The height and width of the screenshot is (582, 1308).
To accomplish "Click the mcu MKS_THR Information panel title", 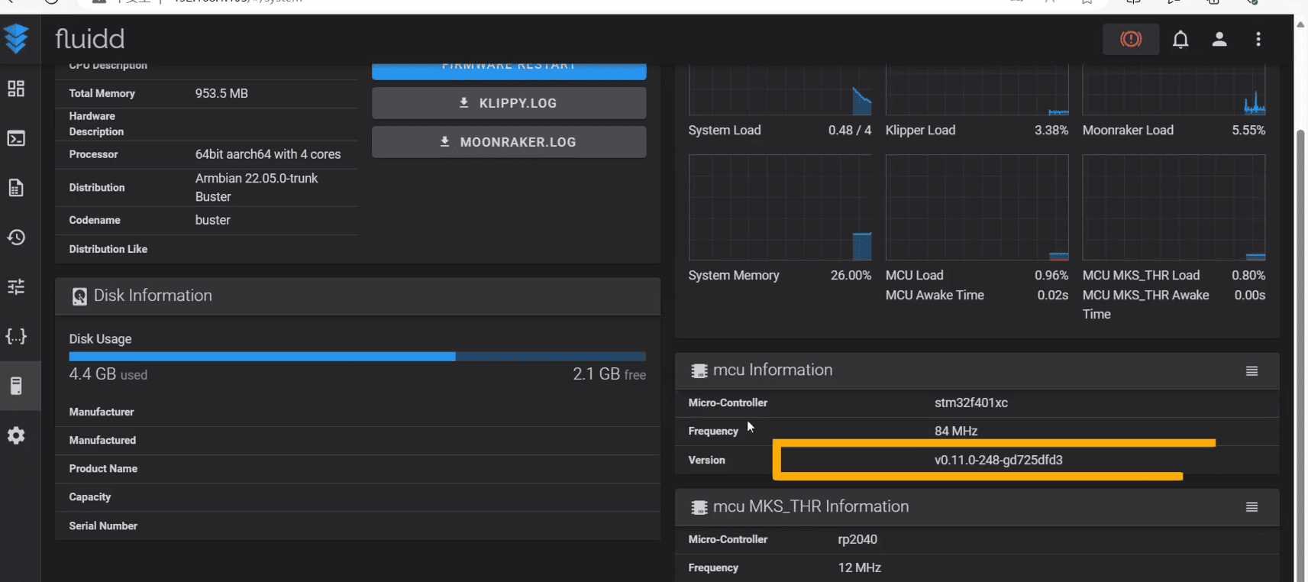I will coord(810,506).
